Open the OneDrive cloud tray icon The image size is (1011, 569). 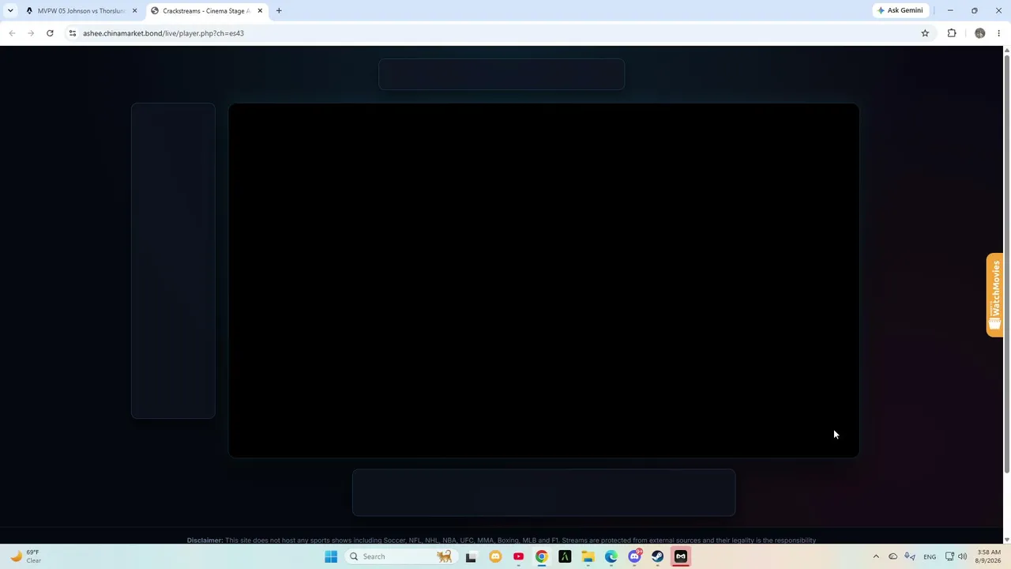point(893,556)
